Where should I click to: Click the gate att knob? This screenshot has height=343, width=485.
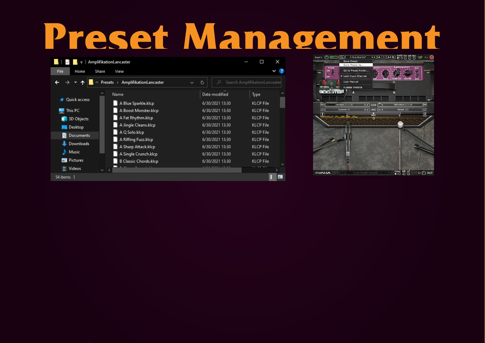(410, 58)
